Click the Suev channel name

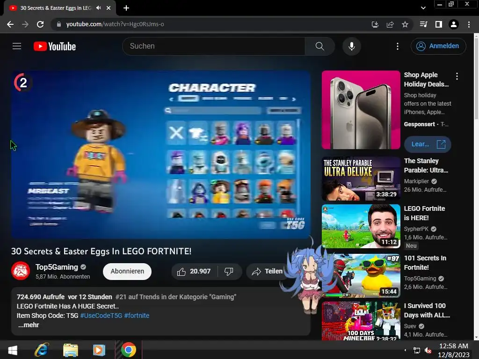410,326
